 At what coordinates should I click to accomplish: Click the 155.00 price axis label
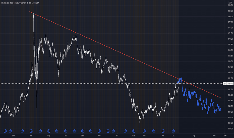(230, 73)
